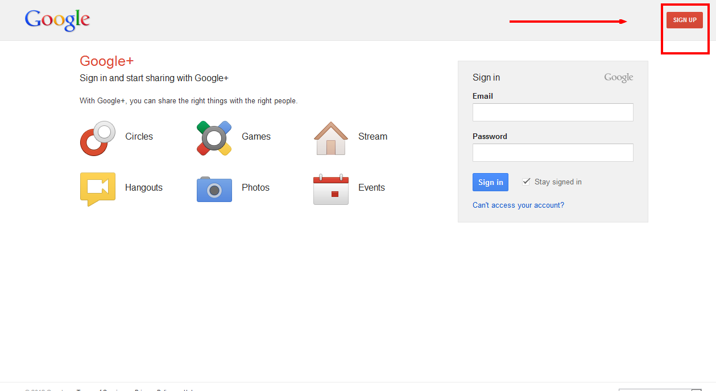Viewport: 716px width, 391px height.
Task: Click the red Google+ heading
Action: [x=107, y=61]
